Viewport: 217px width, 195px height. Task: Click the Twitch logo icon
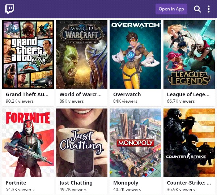[9, 9]
